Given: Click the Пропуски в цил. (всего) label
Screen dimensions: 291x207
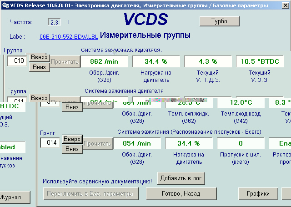Looking at the screenshot, I should (x=241, y=158).
